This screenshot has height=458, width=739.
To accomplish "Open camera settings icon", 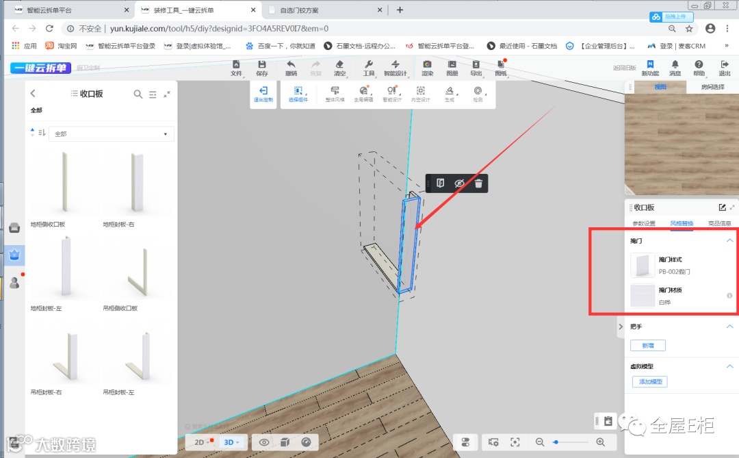I will click(493, 442).
